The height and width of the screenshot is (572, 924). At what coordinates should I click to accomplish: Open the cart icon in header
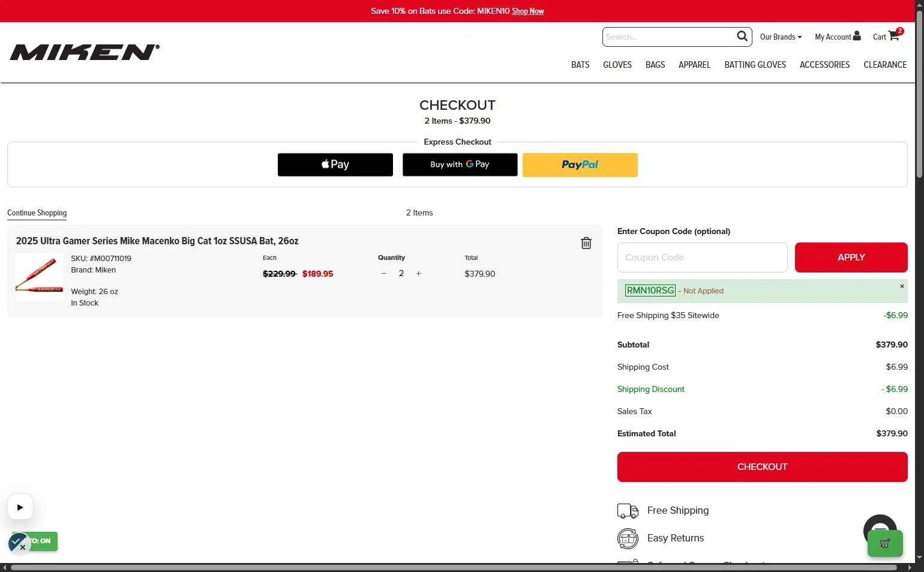893,36
